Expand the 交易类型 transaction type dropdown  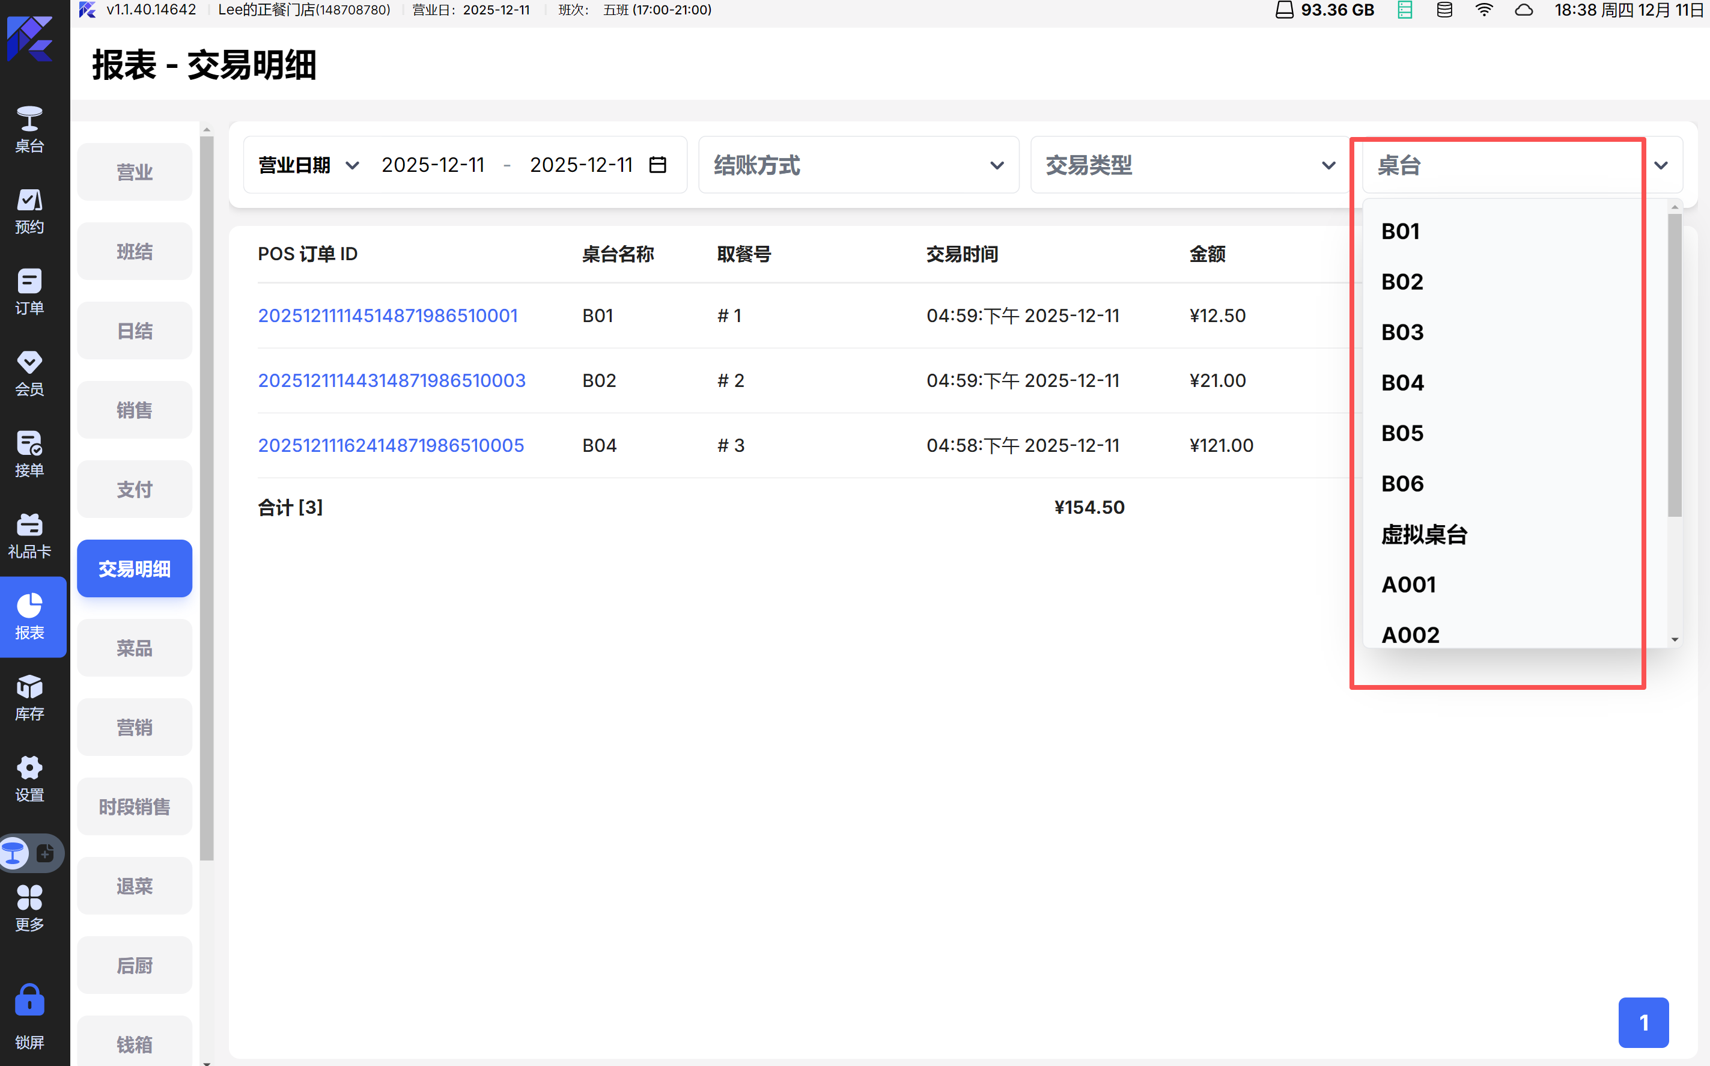[x=1189, y=165]
